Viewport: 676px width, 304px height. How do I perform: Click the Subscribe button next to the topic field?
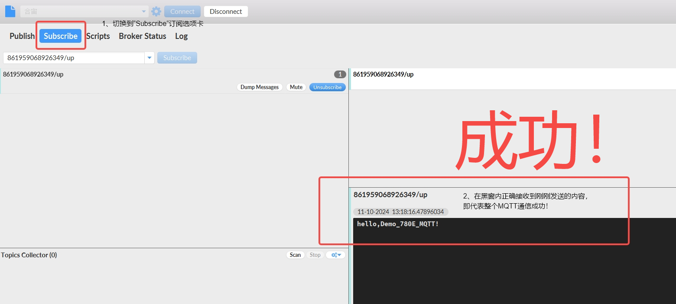(177, 58)
